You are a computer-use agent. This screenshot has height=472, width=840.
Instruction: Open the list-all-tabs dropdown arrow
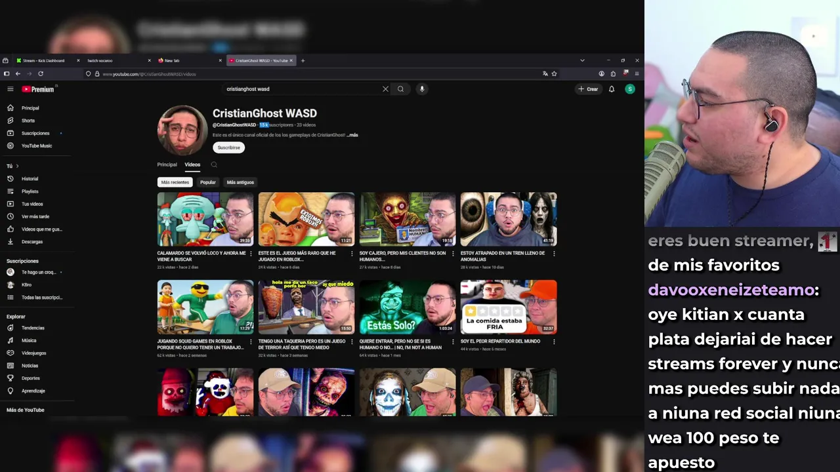pos(582,60)
